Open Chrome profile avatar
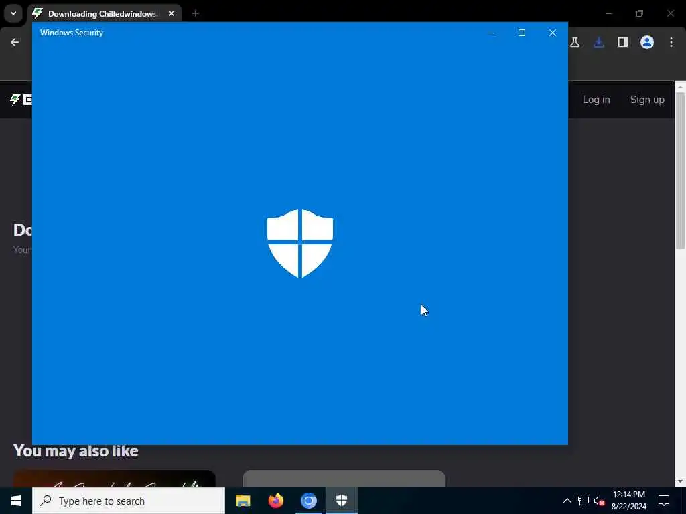 [647, 42]
